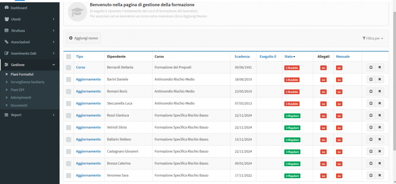This screenshot has height=184, width=396.
Task: Sort by the Scadenza column header
Action: [x=242, y=56]
